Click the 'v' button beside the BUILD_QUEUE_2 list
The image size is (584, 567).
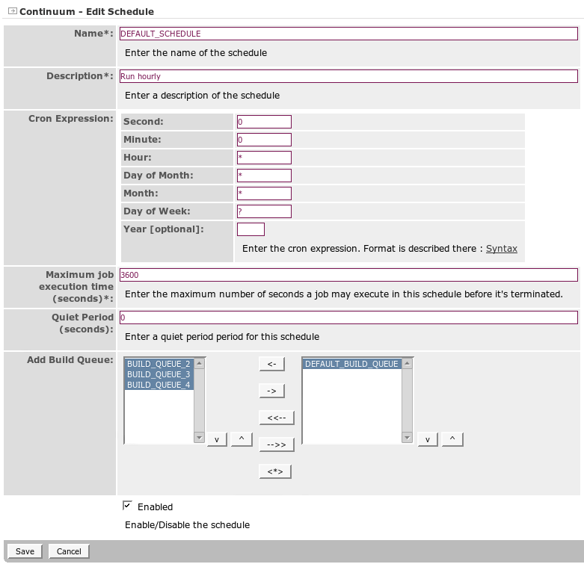click(216, 439)
